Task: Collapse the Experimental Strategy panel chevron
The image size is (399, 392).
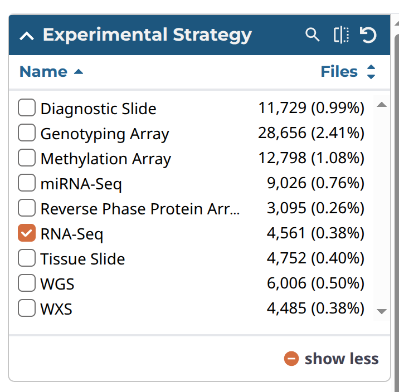Action: [26, 36]
